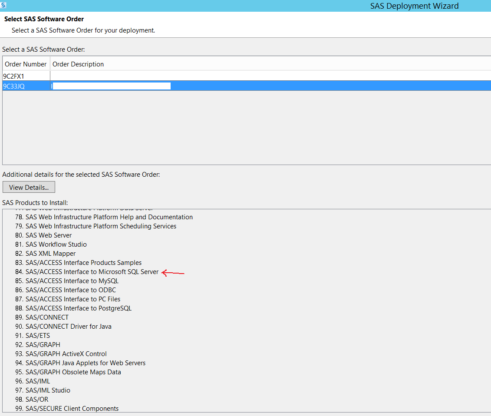This screenshot has height=416, width=491.
Task: Click the Order Number column header
Action: 26,64
